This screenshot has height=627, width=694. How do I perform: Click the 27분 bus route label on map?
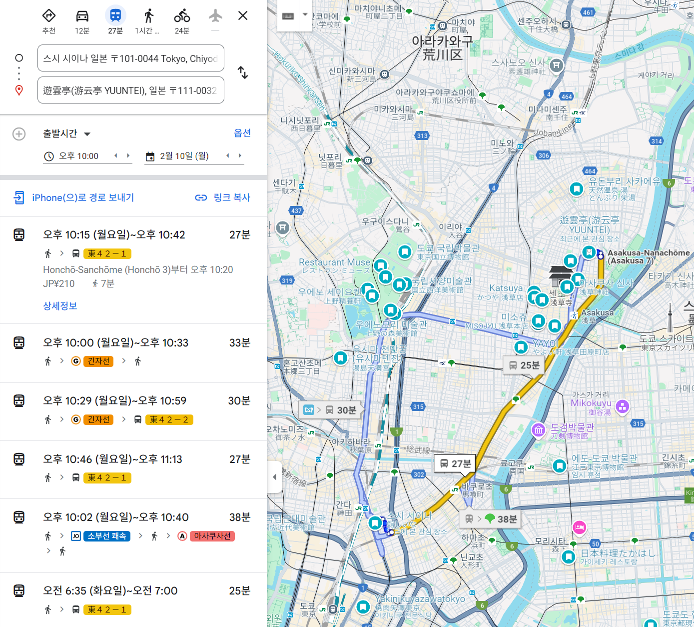[x=455, y=463]
